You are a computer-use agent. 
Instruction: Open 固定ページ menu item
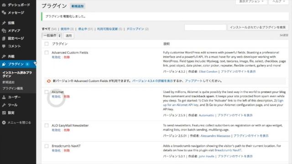coord(16,38)
